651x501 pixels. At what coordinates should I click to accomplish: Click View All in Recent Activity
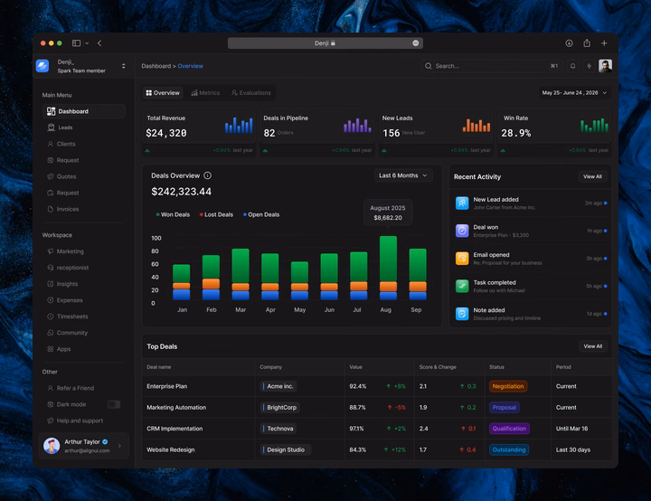[x=592, y=176]
